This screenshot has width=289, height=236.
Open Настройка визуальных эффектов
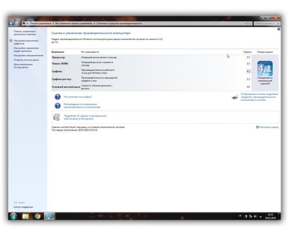click(x=26, y=42)
